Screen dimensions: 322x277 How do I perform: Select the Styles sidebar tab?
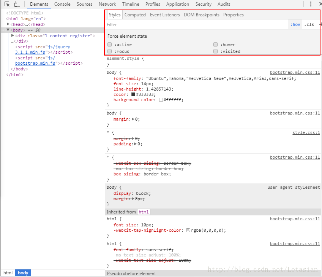(115, 15)
